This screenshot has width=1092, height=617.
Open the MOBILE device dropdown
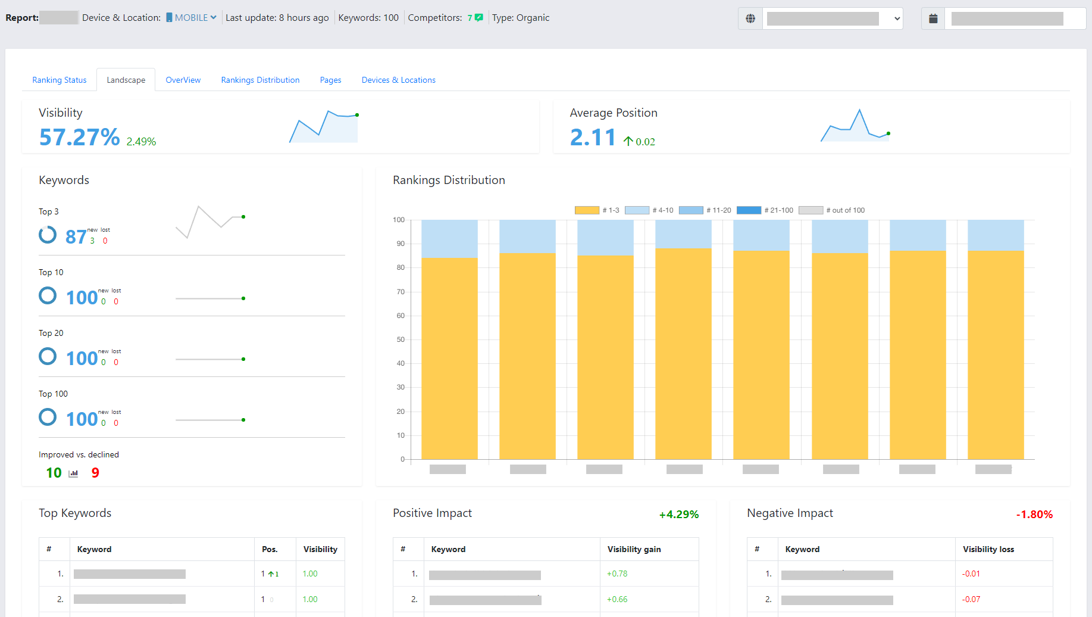[x=191, y=18]
